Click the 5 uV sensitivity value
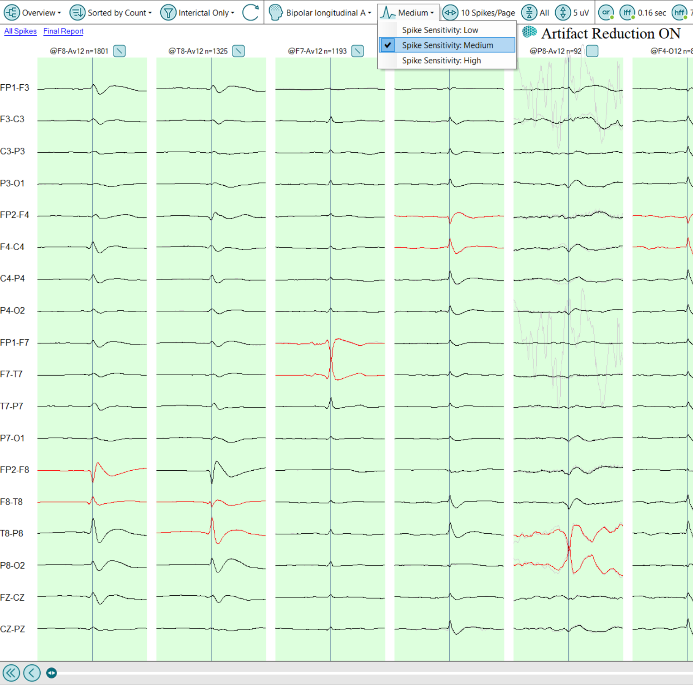 click(x=581, y=13)
